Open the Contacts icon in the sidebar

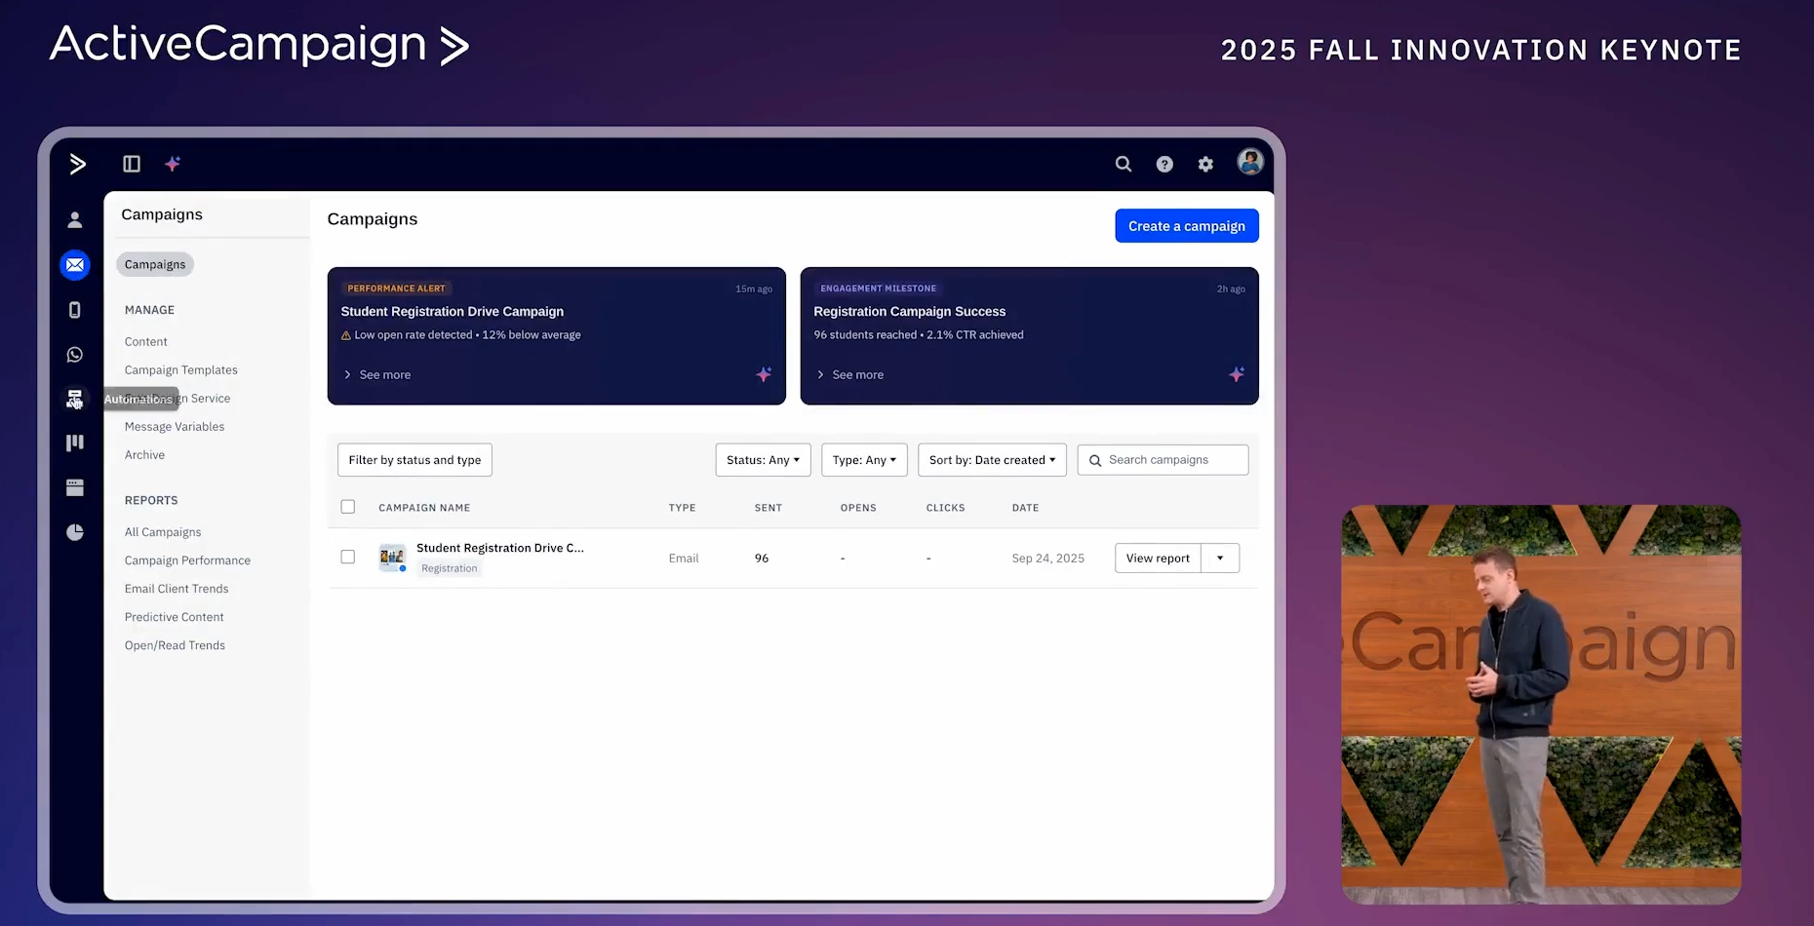(x=75, y=220)
